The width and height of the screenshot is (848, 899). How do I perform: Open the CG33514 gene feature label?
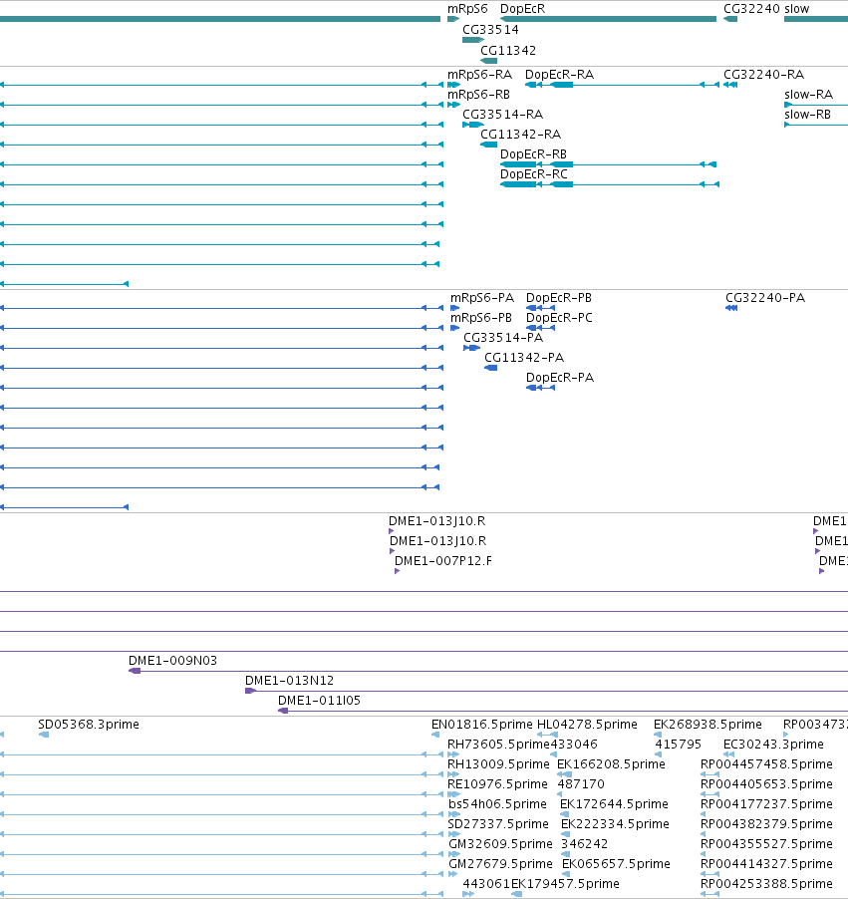tap(490, 29)
